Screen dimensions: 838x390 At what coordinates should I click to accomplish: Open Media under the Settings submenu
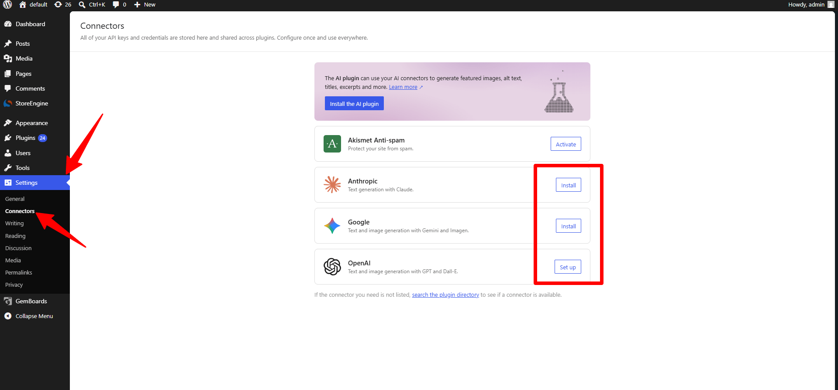13,260
